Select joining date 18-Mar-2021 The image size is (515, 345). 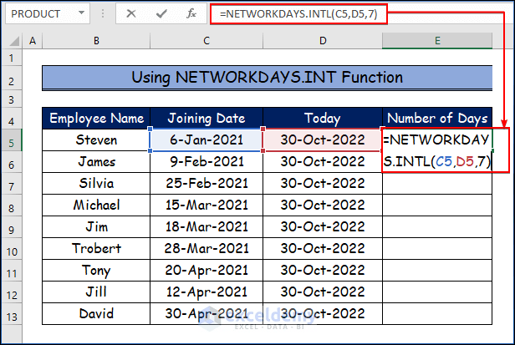point(207,226)
